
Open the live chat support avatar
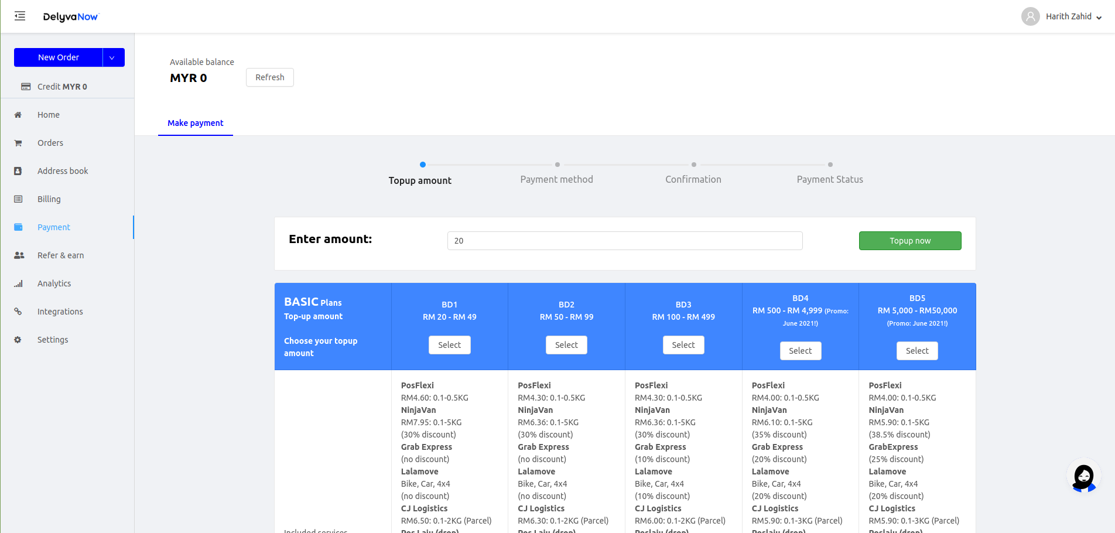[1083, 477]
